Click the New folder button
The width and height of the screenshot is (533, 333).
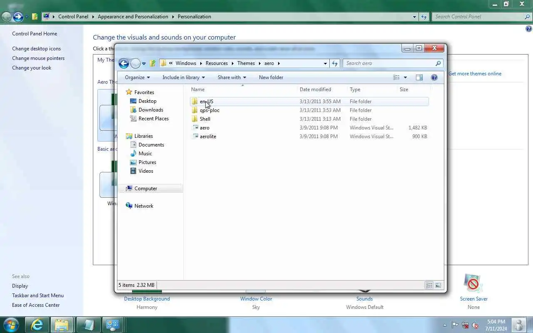click(x=271, y=77)
